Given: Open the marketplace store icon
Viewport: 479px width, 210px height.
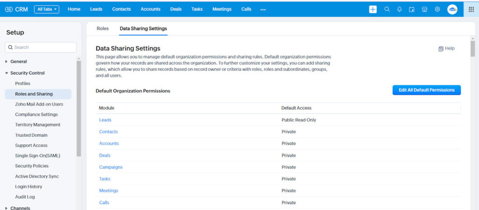Looking at the screenshot, I should coord(424,9).
